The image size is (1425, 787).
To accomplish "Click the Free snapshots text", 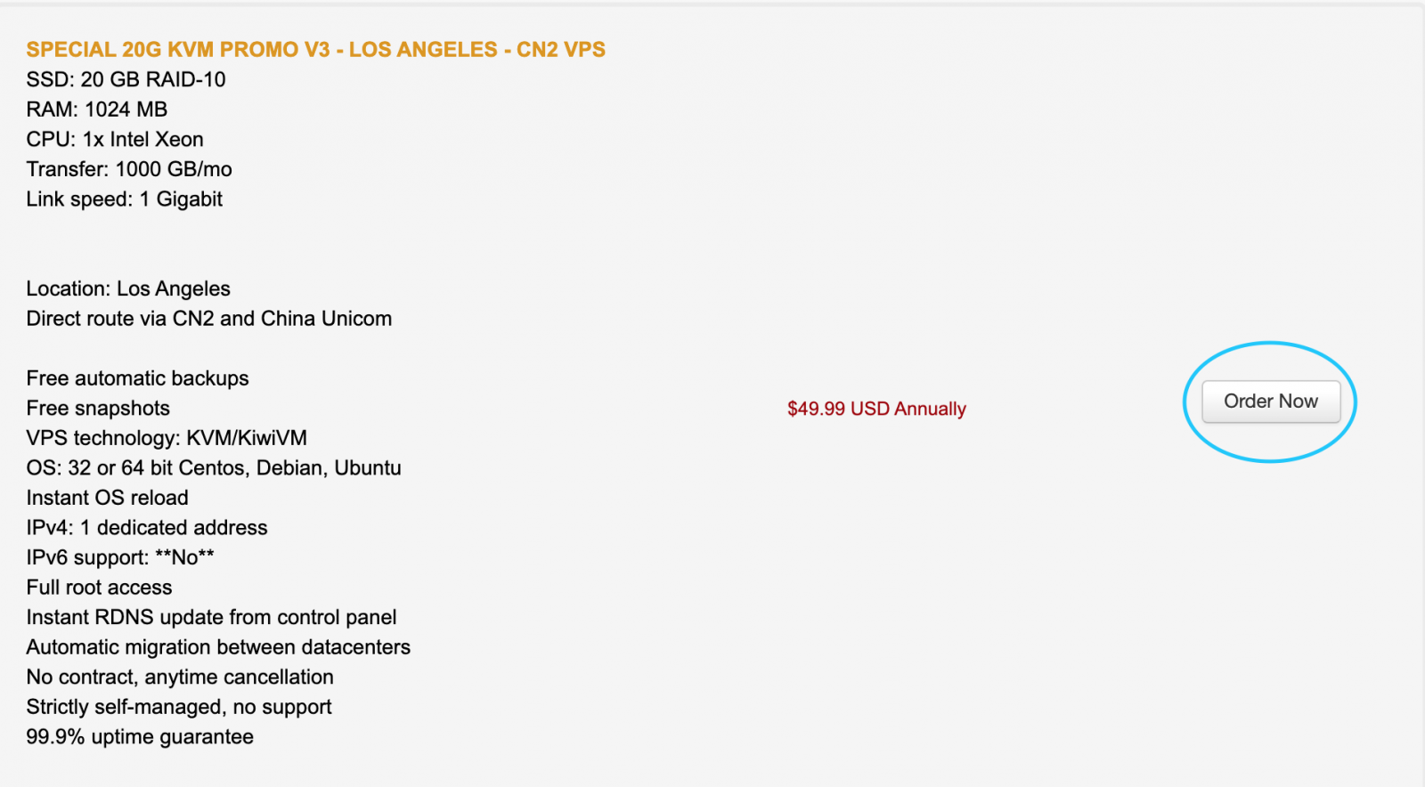I will [98, 409].
